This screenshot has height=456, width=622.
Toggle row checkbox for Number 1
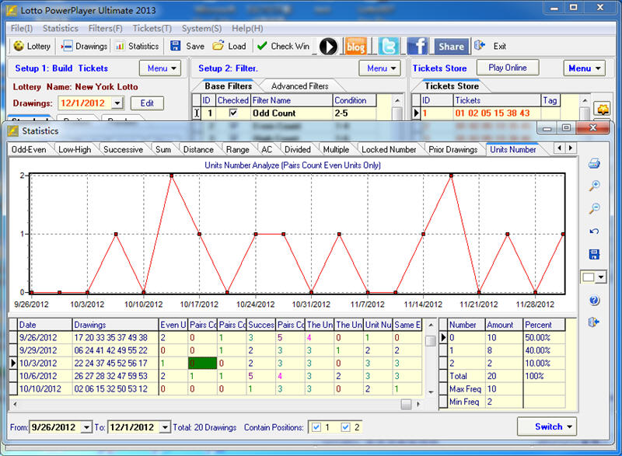pos(443,350)
